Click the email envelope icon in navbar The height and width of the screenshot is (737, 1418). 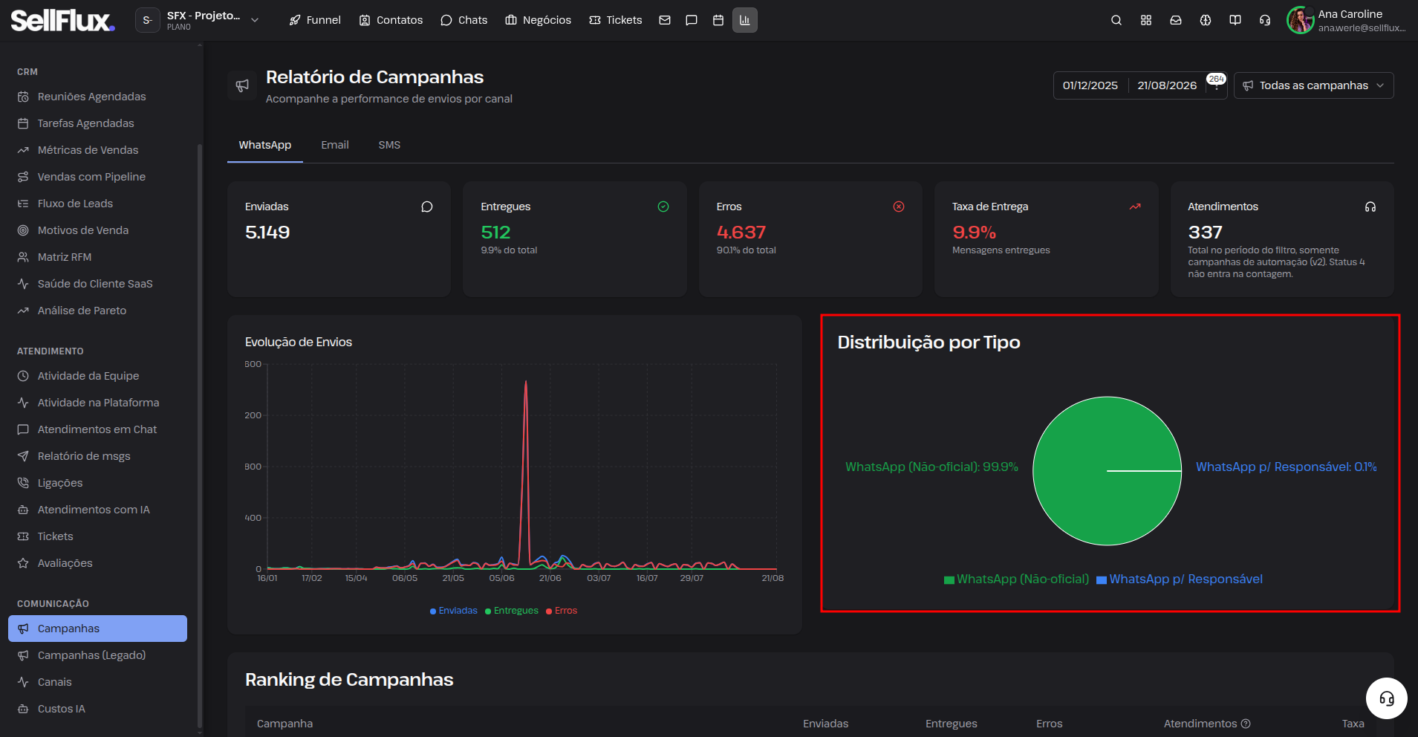[665, 20]
